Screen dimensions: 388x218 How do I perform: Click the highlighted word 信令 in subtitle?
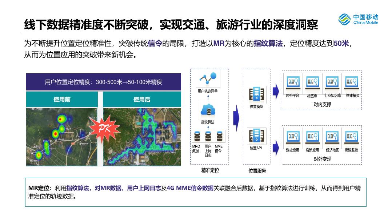pos(155,44)
